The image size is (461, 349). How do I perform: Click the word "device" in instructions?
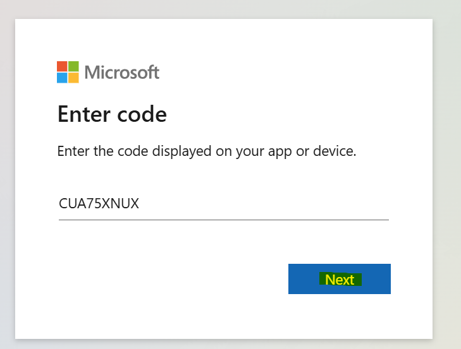(x=333, y=151)
